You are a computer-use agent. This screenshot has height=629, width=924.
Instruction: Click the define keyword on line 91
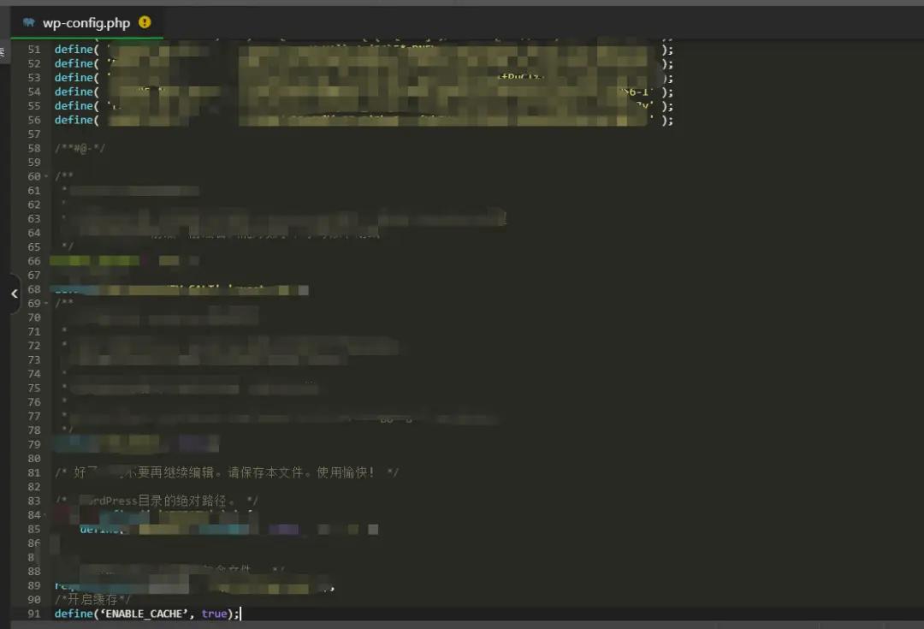point(73,614)
